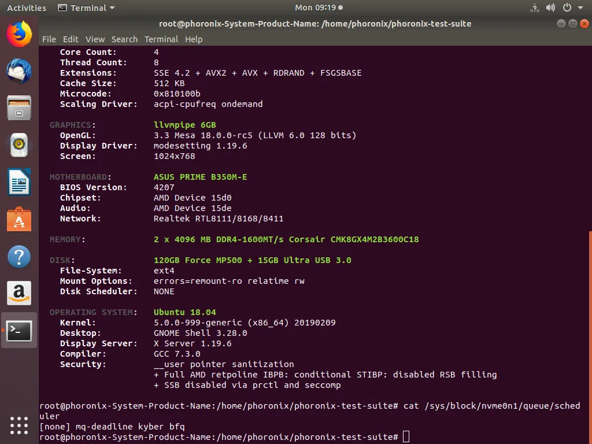Open LibreOffice Writer from the dock
This screenshot has height=444, width=592.
pyautogui.click(x=19, y=183)
